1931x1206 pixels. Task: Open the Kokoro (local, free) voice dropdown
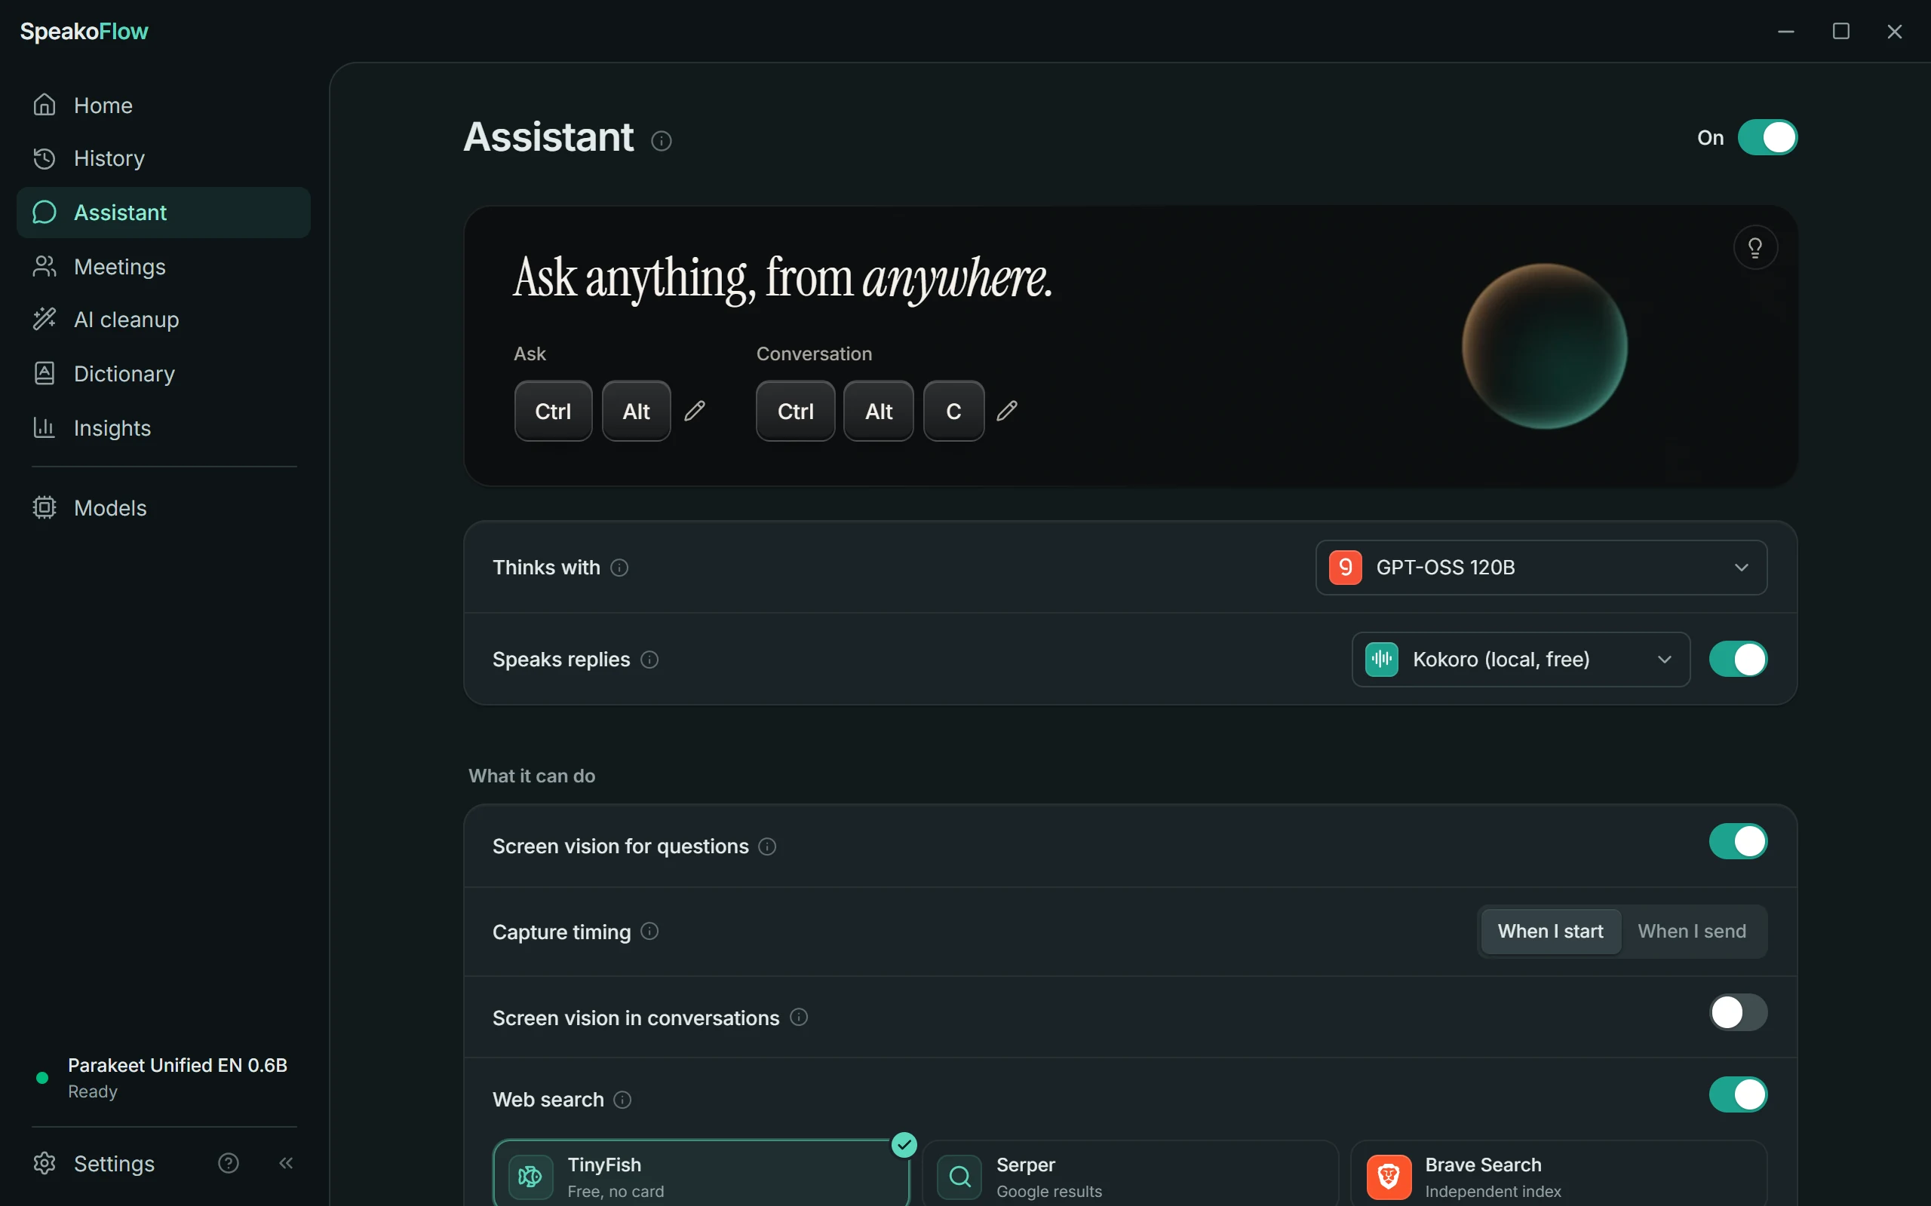(x=1520, y=660)
